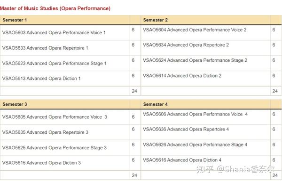Click the Semester 3 table header
The width and height of the screenshot is (282, 181).
click(15, 104)
